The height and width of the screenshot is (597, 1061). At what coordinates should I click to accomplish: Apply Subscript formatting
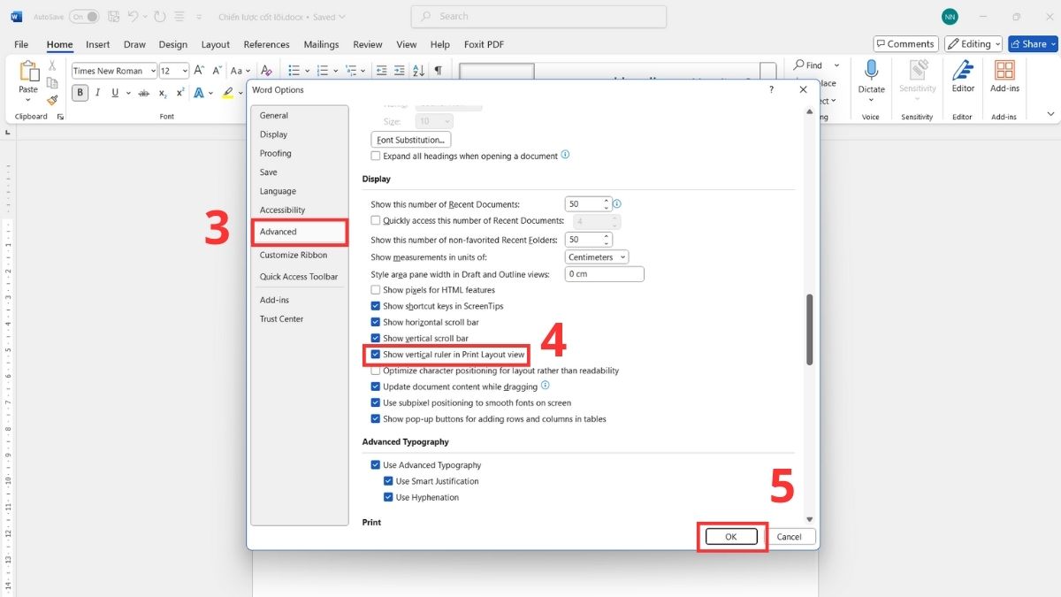163,93
